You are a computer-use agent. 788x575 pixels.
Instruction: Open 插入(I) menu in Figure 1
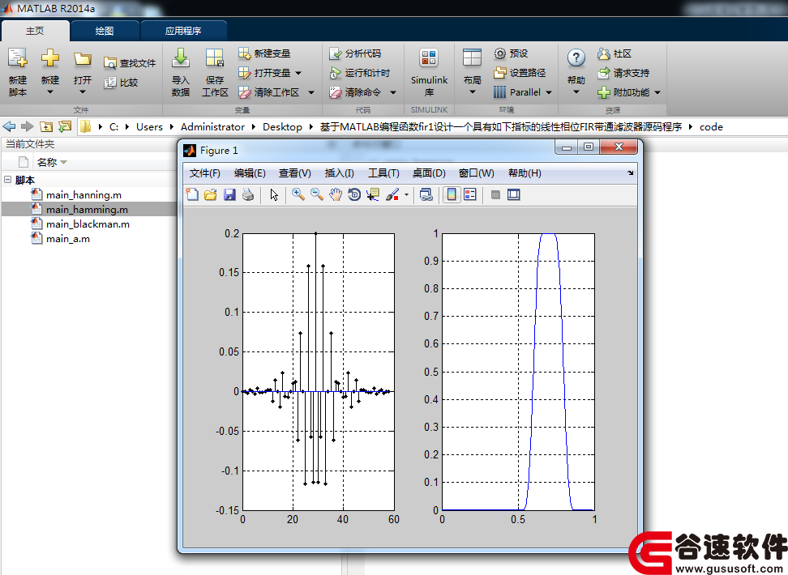coord(339,173)
